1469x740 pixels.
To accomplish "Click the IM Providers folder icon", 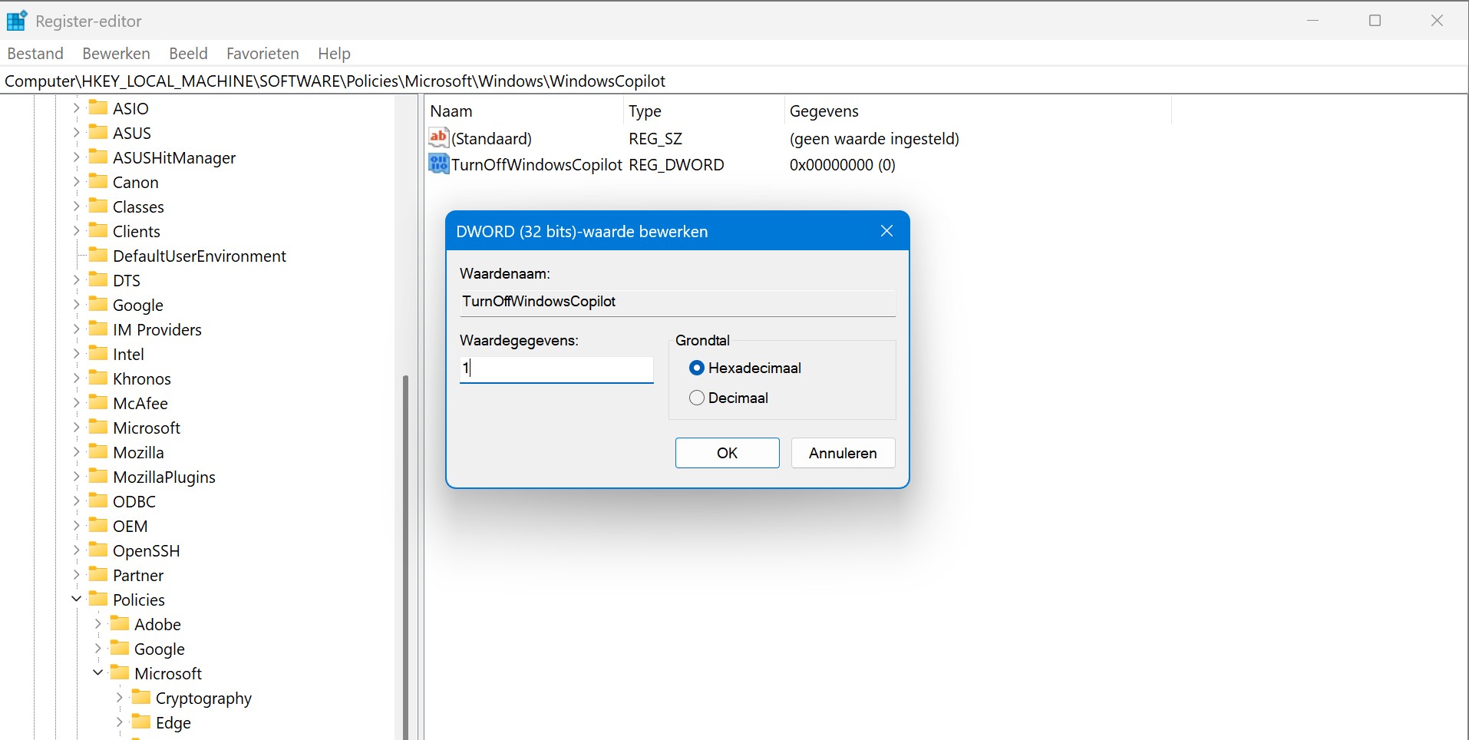I will (98, 329).
